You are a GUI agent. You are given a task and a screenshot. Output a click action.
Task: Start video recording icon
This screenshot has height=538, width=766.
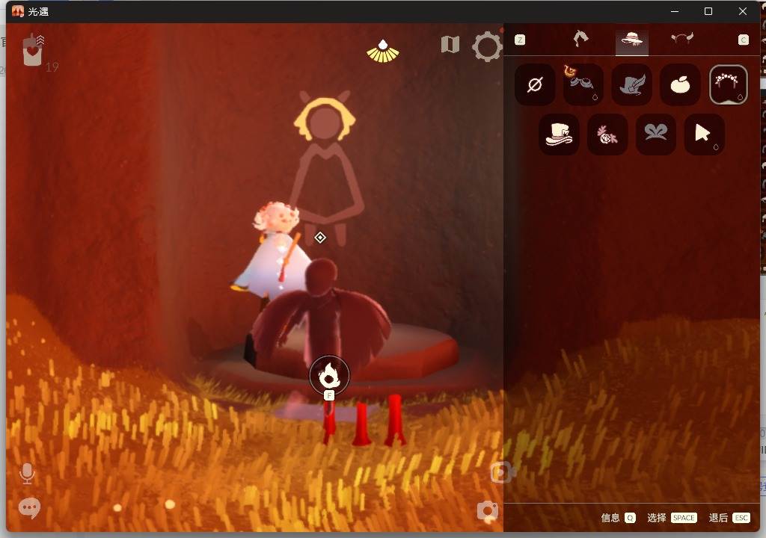(502, 472)
